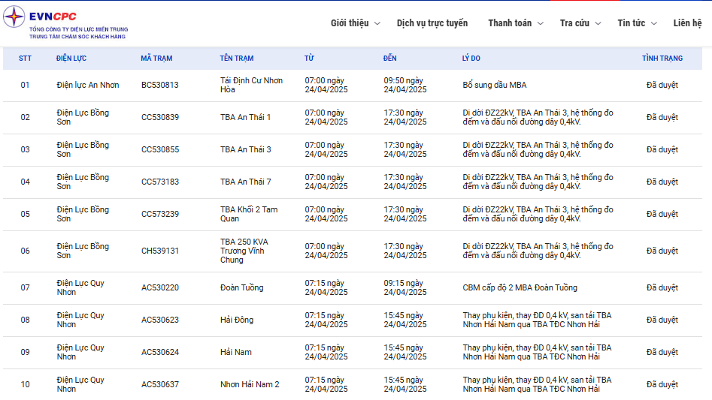Click the STT column header

(25, 59)
